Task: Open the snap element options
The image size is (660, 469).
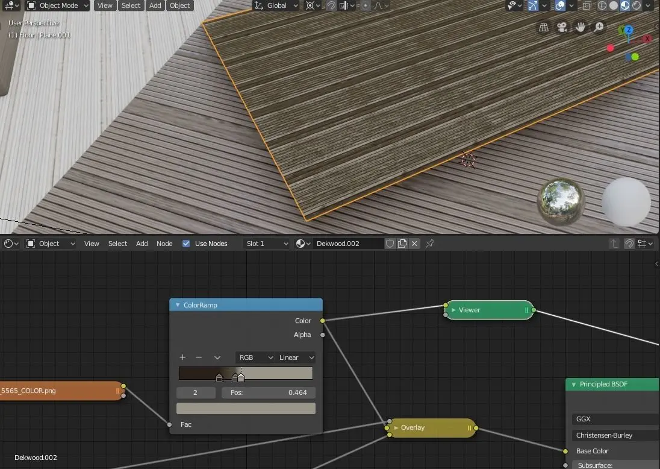Action: click(x=347, y=5)
